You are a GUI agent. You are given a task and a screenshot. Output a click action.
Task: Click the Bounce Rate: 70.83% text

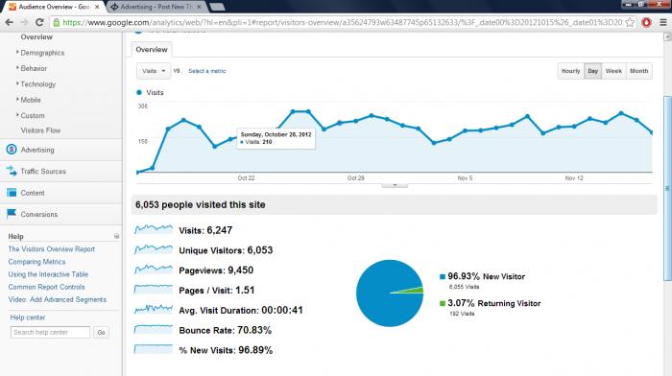[x=225, y=330]
